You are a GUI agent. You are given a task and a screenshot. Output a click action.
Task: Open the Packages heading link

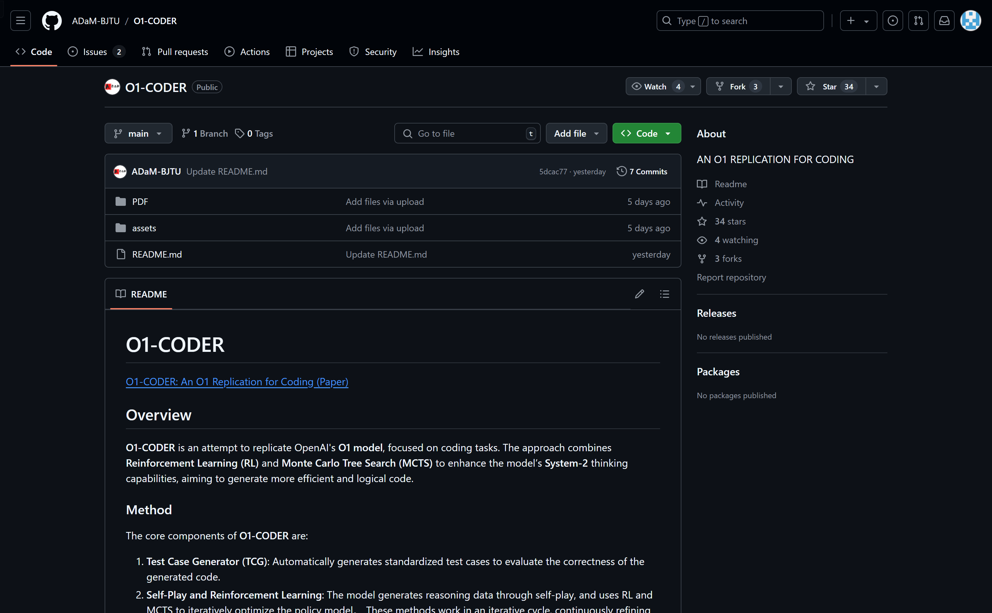[x=718, y=372]
